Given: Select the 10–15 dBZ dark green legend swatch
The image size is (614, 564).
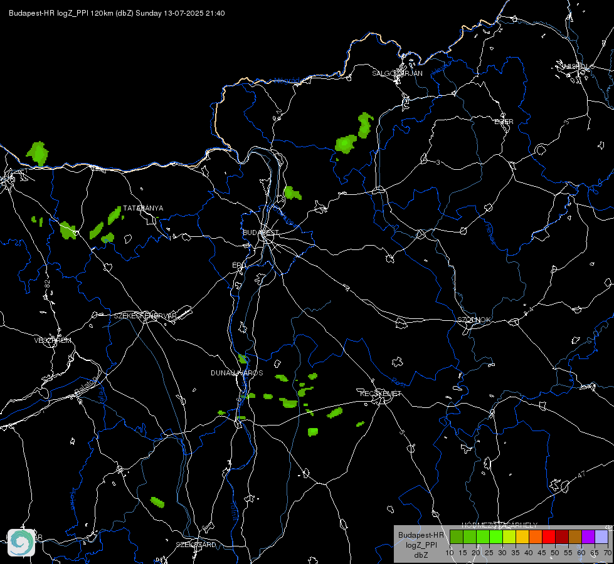Looking at the screenshot, I should tap(456, 536).
